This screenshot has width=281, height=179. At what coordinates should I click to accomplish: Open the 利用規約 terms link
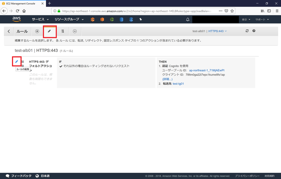pyautogui.click(x=269, y=176)
